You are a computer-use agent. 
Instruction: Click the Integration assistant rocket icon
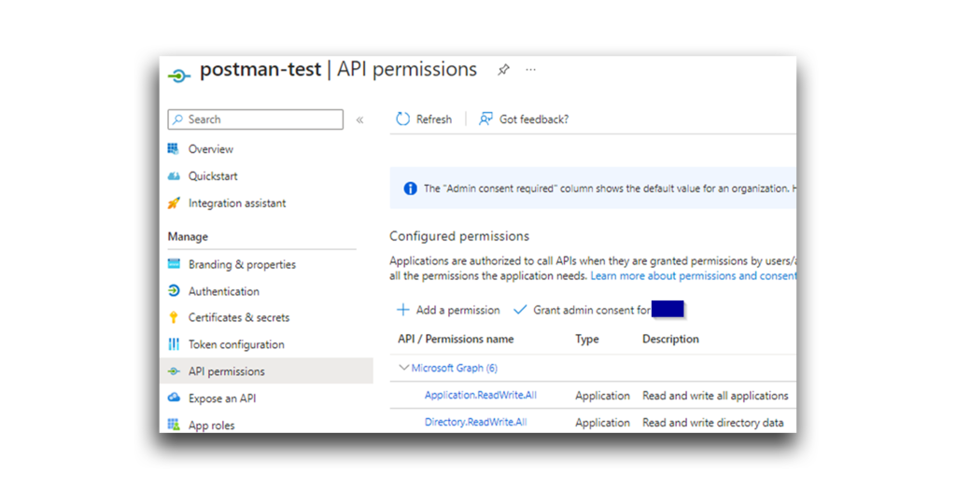(x=174, y=203)
